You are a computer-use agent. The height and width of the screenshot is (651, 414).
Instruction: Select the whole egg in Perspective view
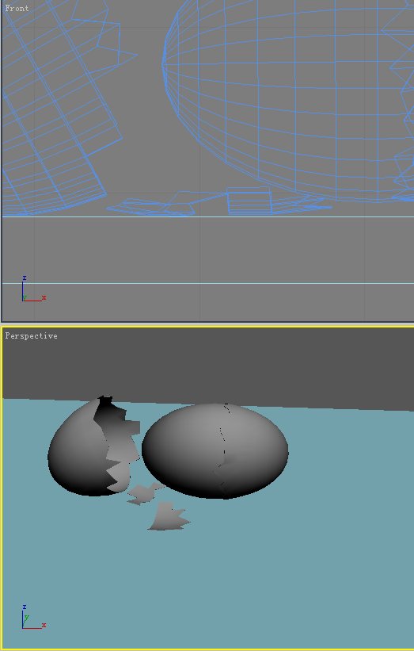(x=215, y=450)
